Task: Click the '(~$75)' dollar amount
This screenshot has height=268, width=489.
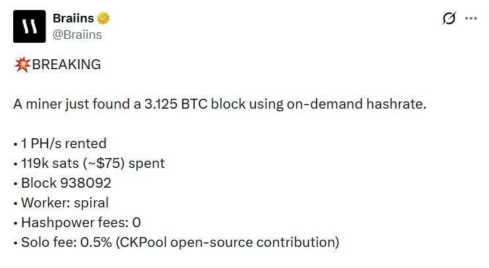Action: [x=96, y=163]
